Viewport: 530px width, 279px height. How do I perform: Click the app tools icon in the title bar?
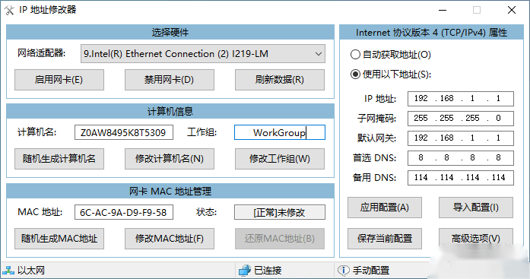point(9,10)
